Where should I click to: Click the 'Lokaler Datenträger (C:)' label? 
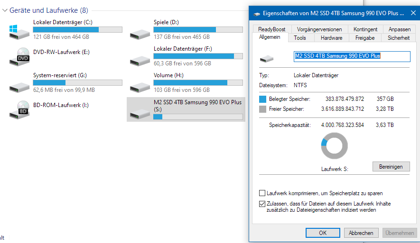(x=63, y=22)
